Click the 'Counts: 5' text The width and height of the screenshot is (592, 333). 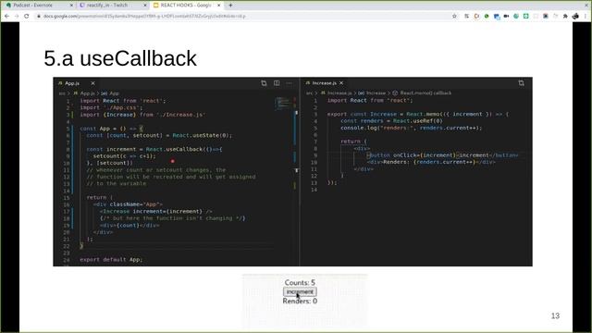coord(300,282)
